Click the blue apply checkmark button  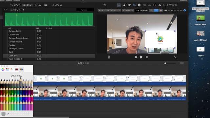tap(185, 10)
